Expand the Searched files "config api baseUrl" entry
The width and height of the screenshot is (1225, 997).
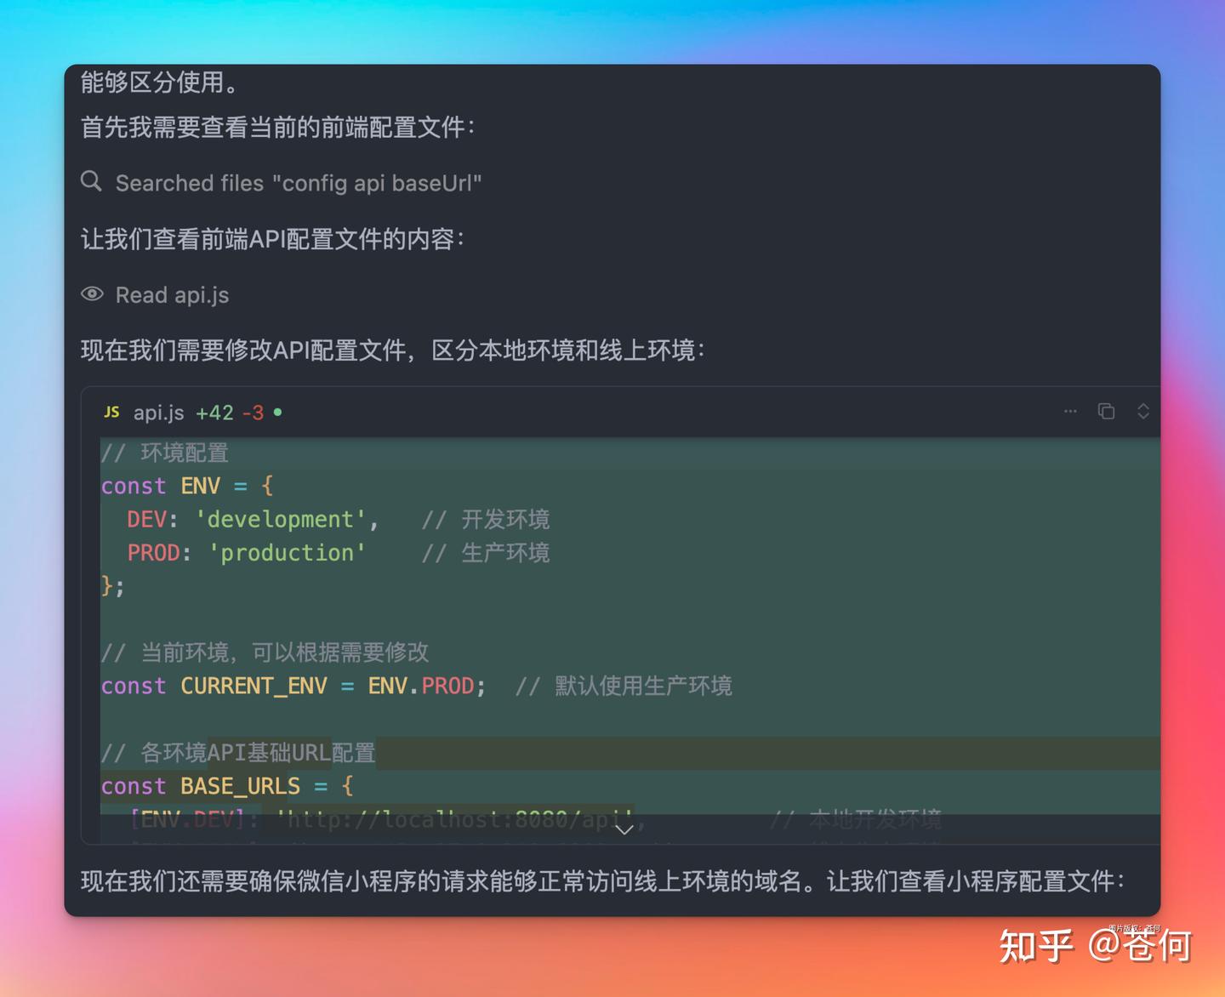298,183
